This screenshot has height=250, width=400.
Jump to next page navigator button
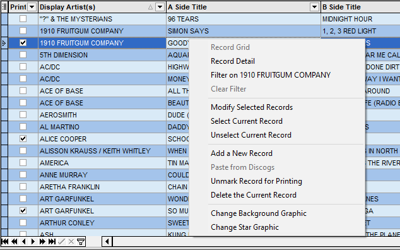tap(42, 242)
